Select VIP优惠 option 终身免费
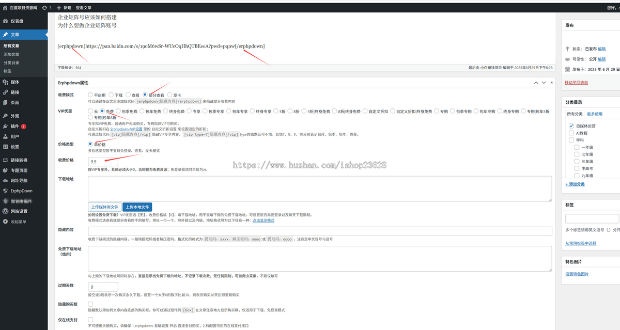Image resolution: width=620 pixels, height=330 pixels. point(166,111)
